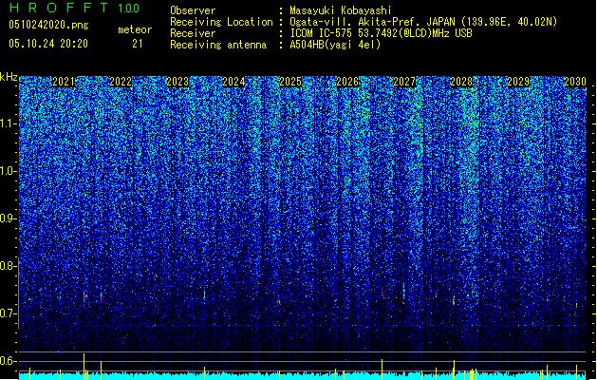The height and width of the screenshot is (380, 597).
Task: Click the 'Receiver' field label
Action: click(x=193, y=33)
